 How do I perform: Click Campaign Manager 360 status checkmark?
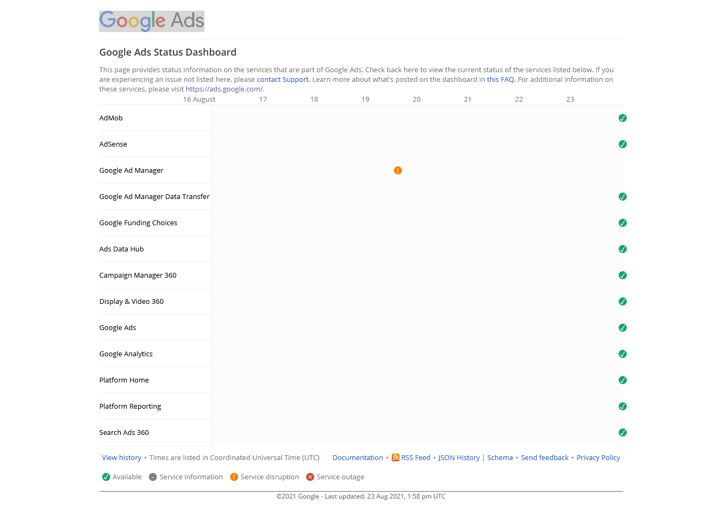622,276
